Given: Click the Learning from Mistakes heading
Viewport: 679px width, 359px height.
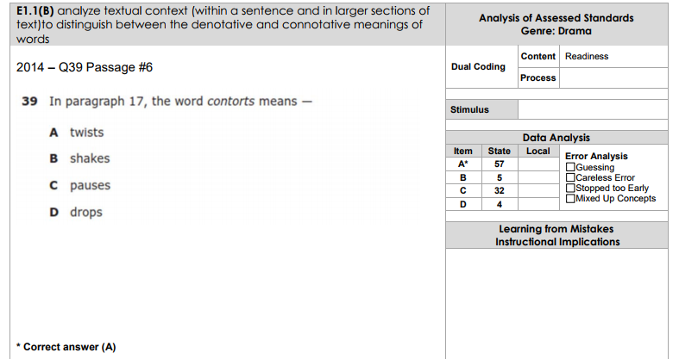Looking at the screenshot, I should (556, 229).
